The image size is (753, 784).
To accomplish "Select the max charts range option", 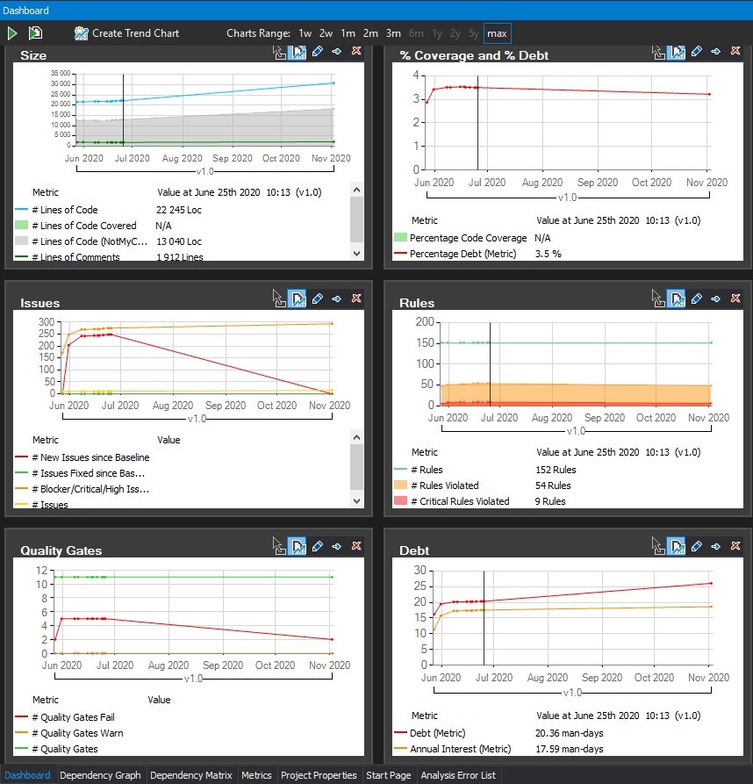I will (x=497, y=32).
